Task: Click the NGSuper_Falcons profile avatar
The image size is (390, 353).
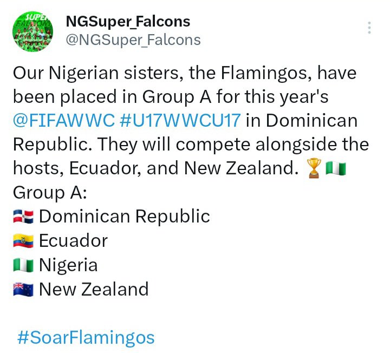Action: pyautogui.click(x=33, y=32)
